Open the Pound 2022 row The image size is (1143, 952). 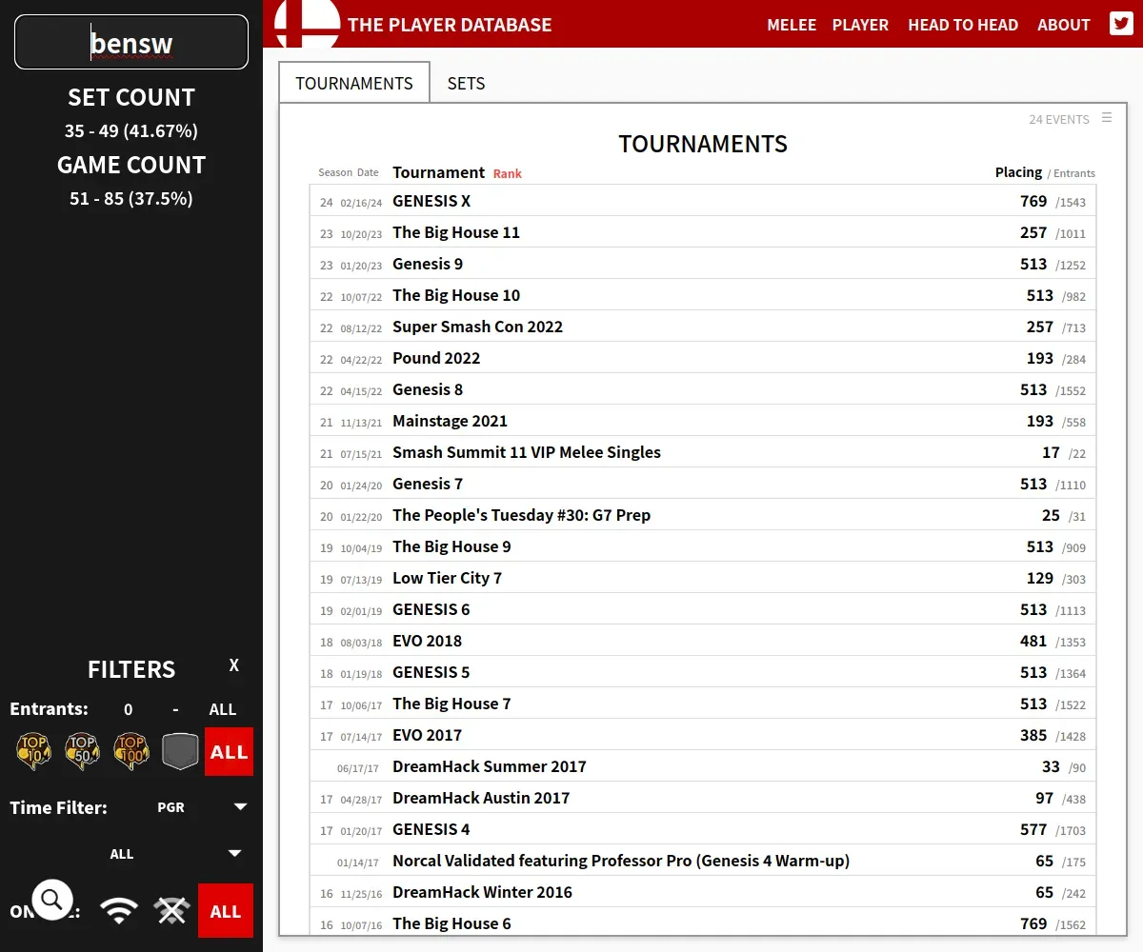pos(703,358)
